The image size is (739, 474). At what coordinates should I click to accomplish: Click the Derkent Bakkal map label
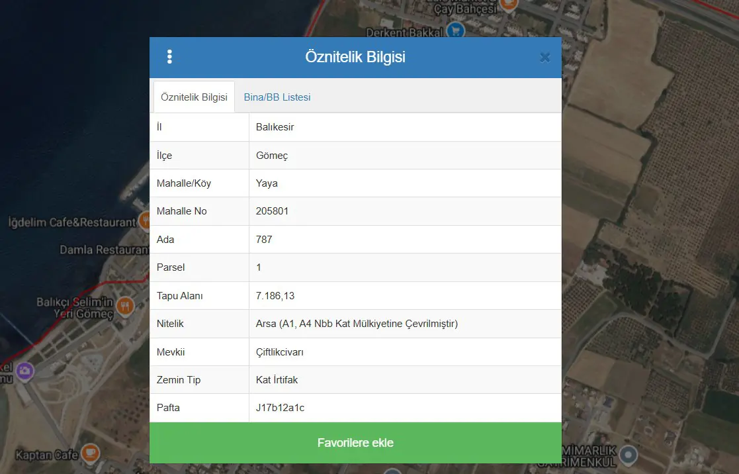[405, 32]
